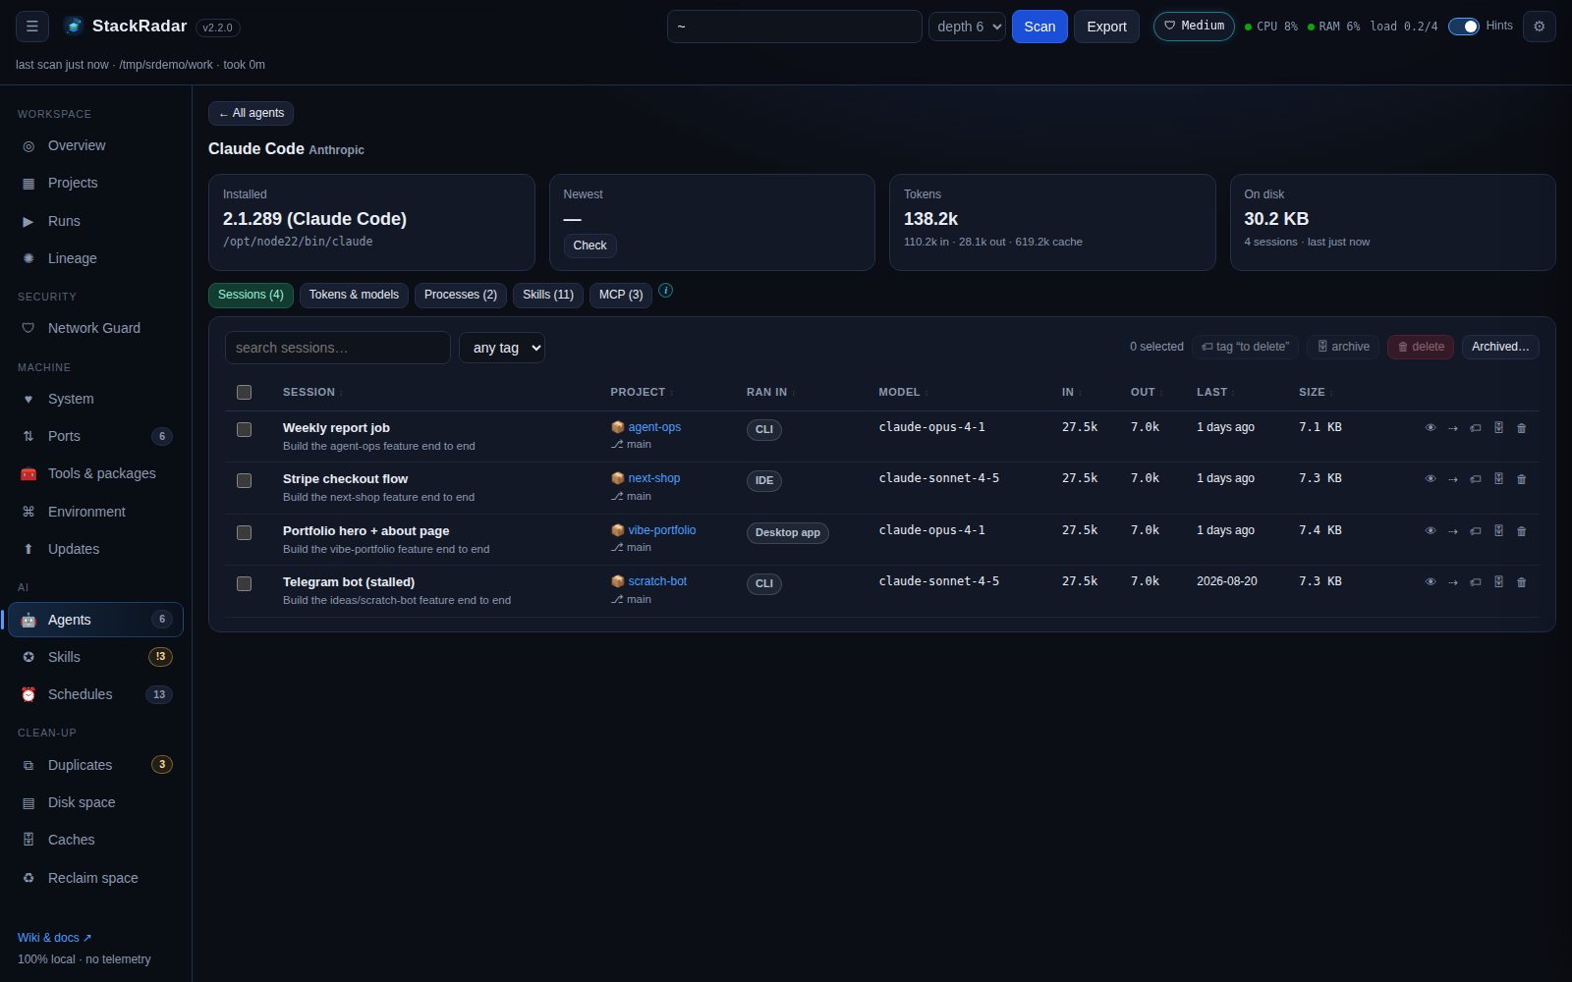Open the agent-ops project link
This screenshot has width=1572, height=982.
tap(654, 427)
